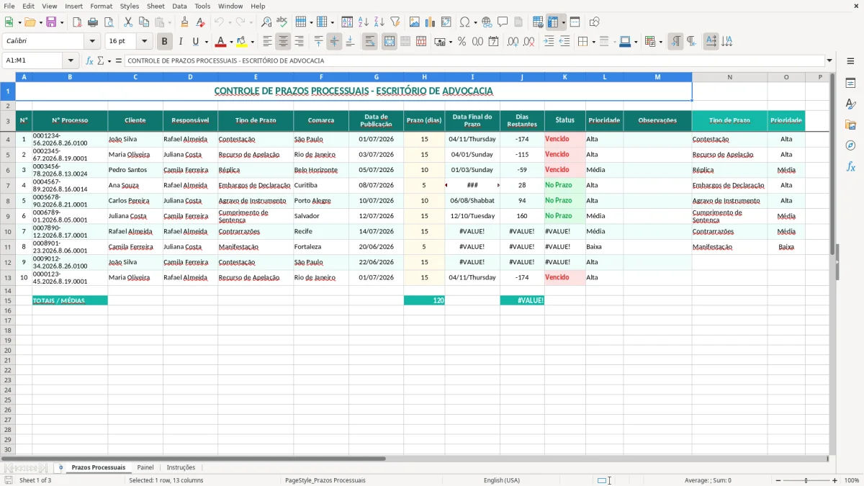Click the Sort Descending icon
864x486 pixels.
[x=379, y=22]
